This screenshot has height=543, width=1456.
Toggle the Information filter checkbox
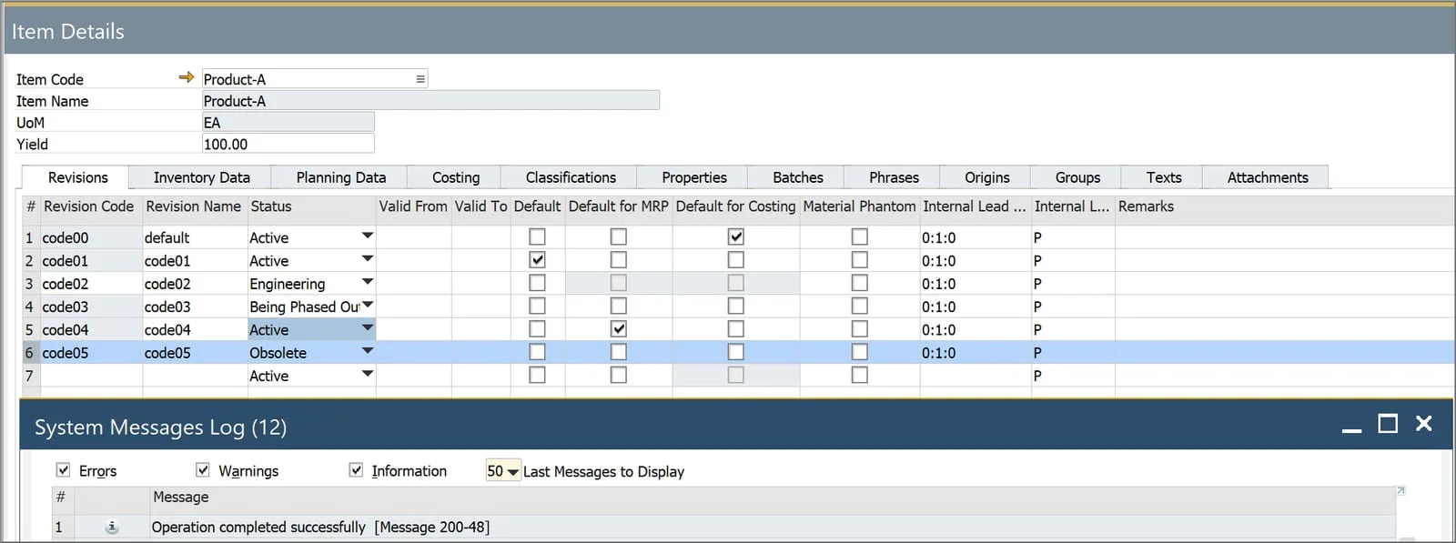point(356,470)
